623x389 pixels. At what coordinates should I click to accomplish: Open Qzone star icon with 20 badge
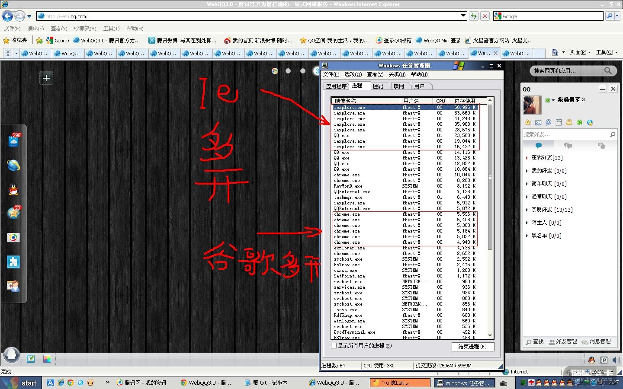pyautogui.click(x=14, y=213)
